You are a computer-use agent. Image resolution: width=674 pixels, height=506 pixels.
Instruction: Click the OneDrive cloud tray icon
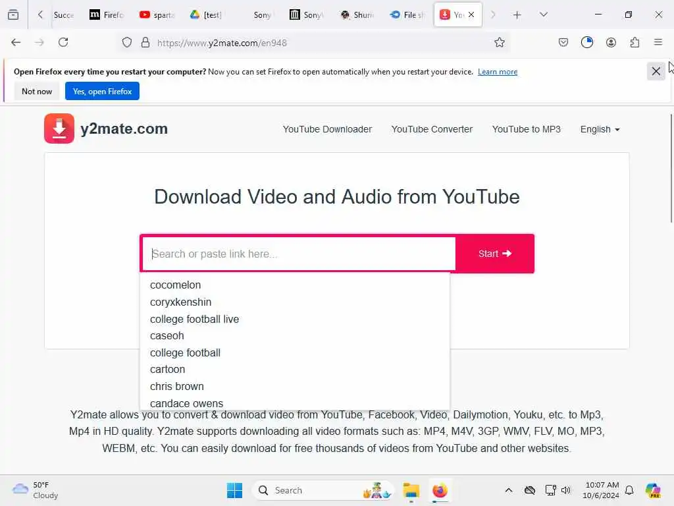530,490
